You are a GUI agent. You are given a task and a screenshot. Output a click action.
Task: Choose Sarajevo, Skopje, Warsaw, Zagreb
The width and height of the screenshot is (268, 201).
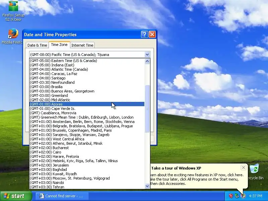pyautogui.click(x=87, y=135)
